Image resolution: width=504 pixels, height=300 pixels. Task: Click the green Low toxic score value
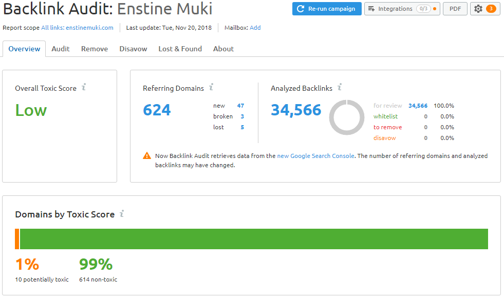click(31, 110)
